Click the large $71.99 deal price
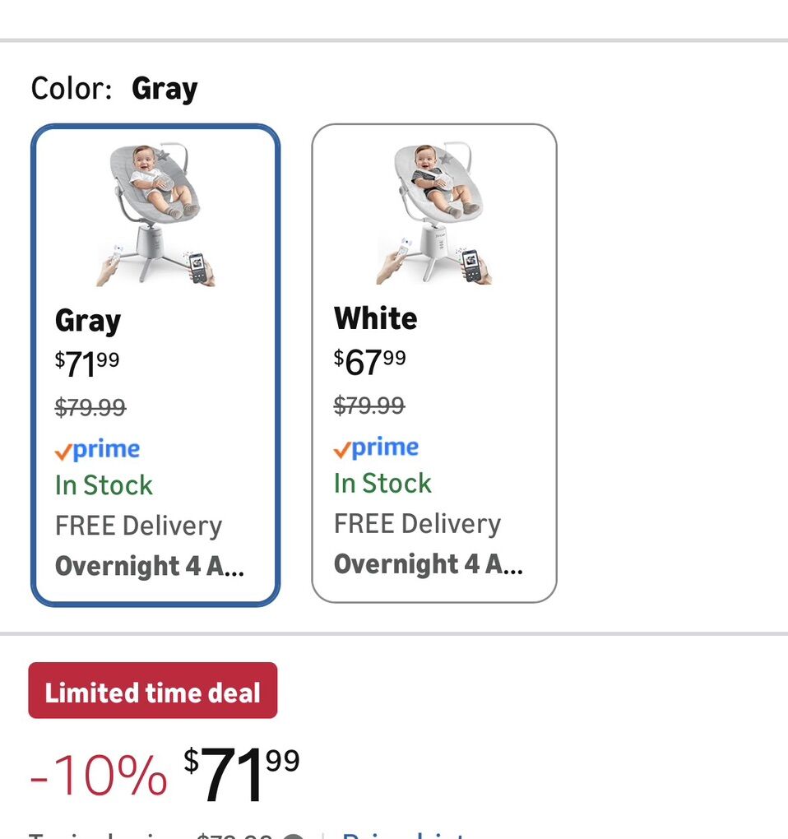788x839 pixels. (241, 773)
